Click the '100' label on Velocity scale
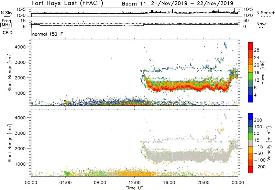 point(258,127)
